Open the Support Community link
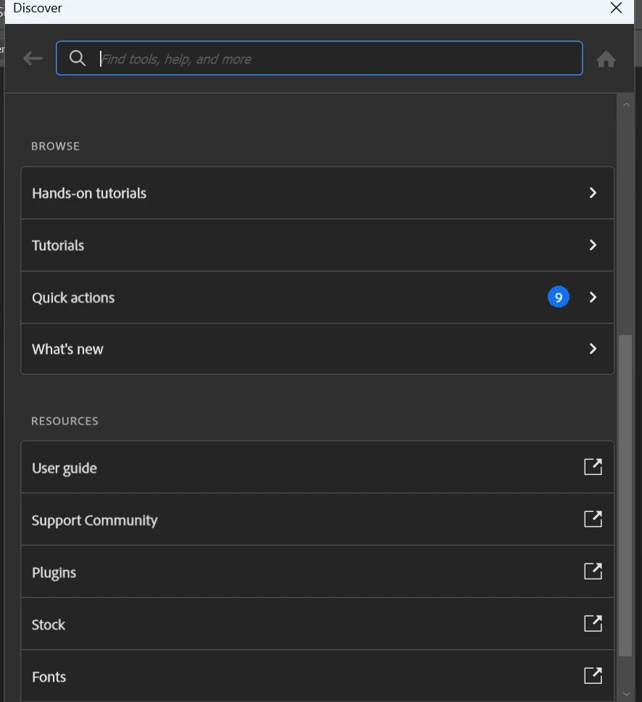The width and height of the screenshot is (642, 702). coord(95,520)
